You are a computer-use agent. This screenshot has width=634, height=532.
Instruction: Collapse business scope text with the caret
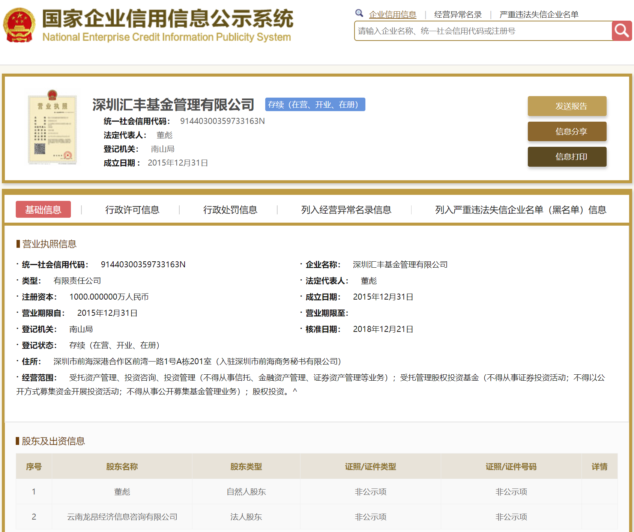coord(295,391)
